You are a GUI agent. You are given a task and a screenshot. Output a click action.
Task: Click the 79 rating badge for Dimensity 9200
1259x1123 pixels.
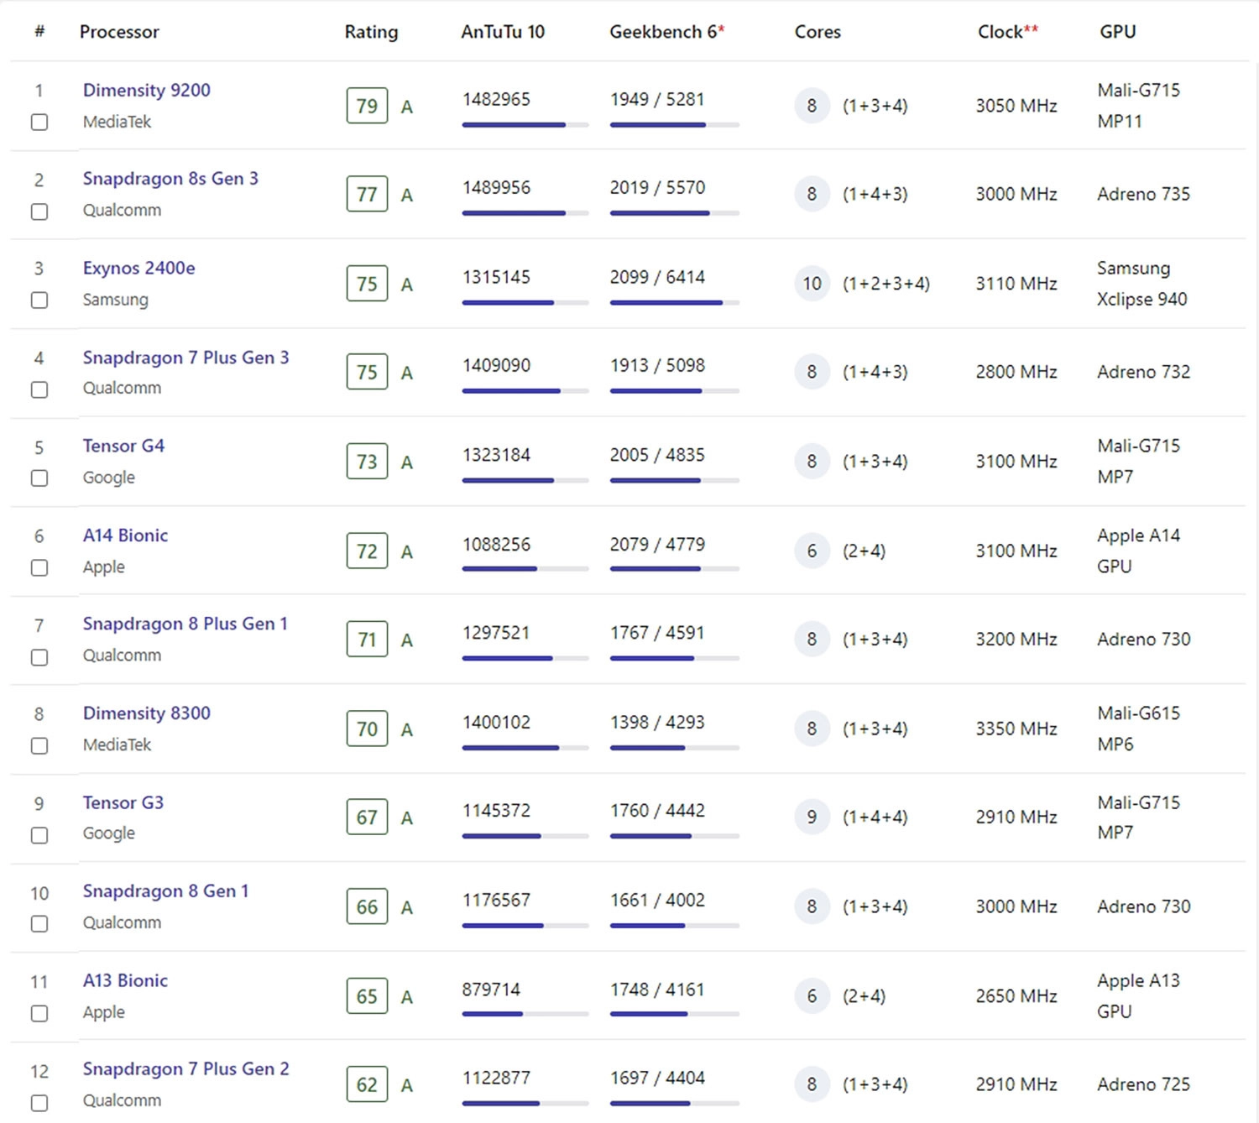(367, 106)
